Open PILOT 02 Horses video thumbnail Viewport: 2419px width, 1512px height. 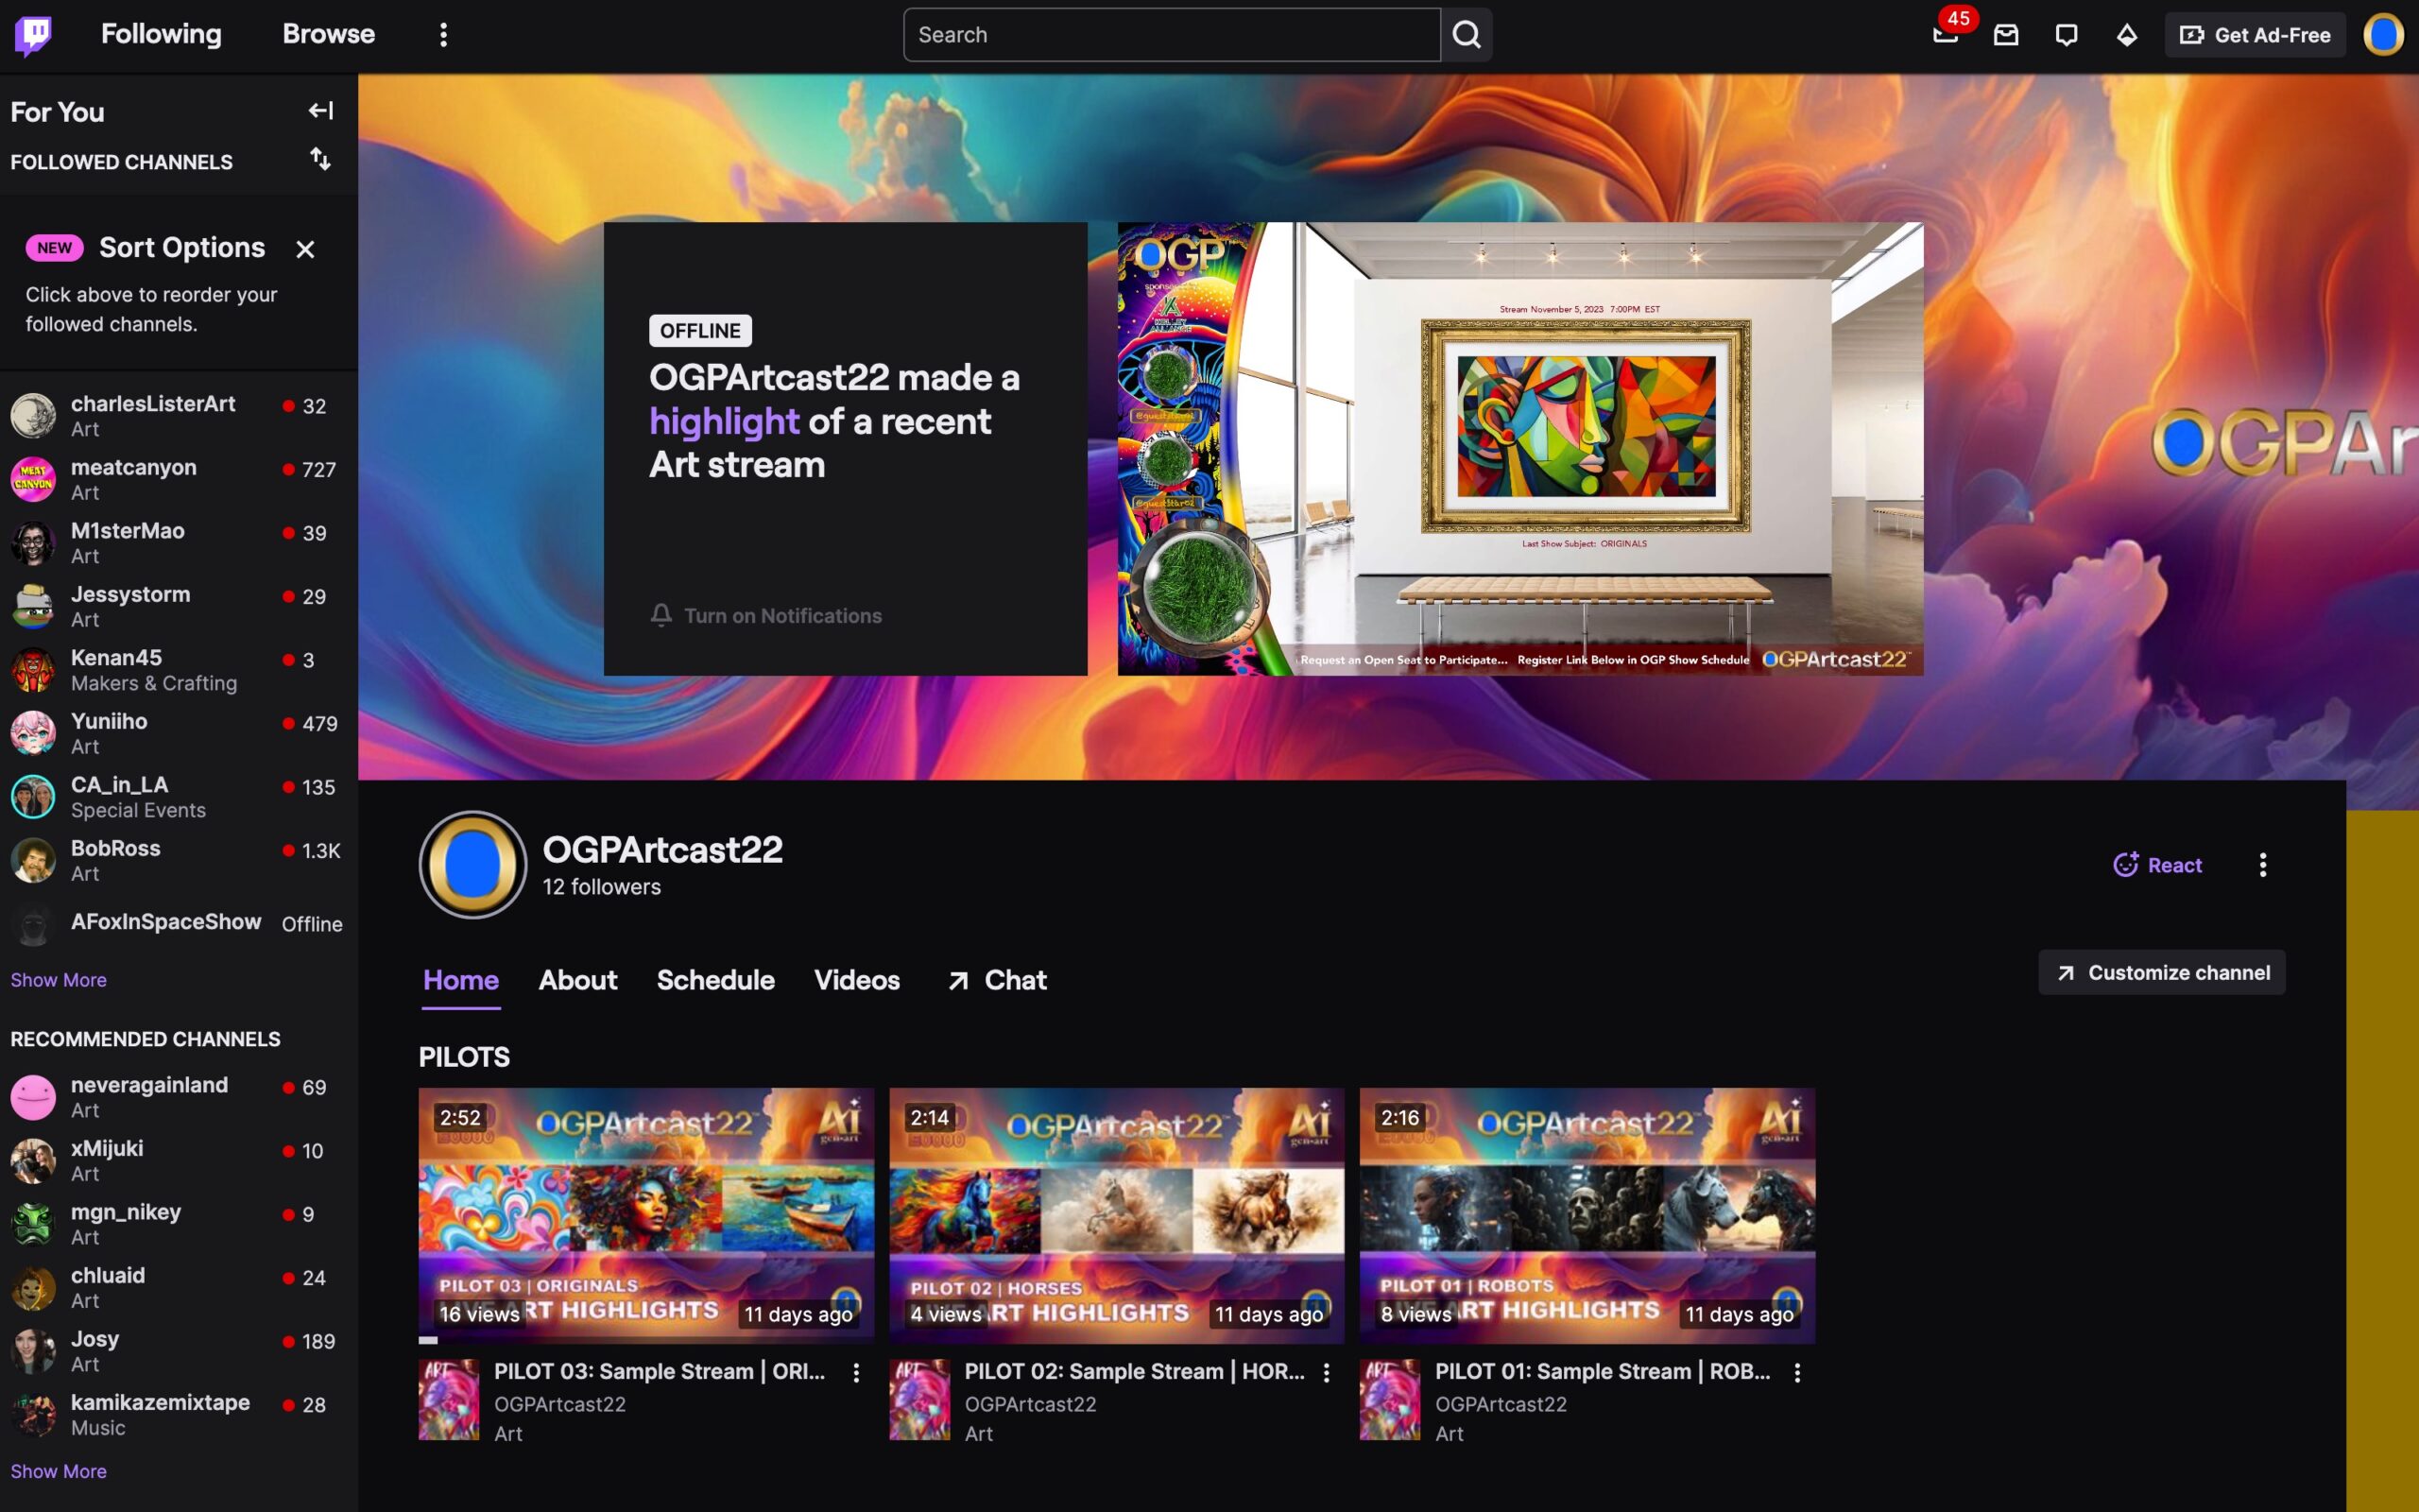(x=1117, y=1215)
